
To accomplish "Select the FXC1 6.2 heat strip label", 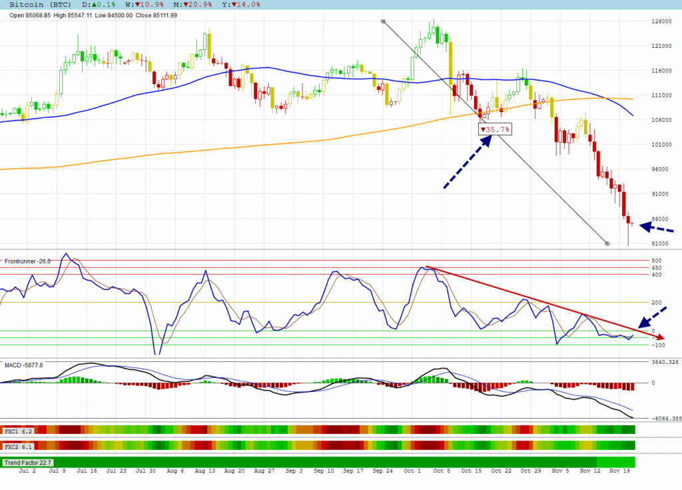I will [x=18, y=431].
